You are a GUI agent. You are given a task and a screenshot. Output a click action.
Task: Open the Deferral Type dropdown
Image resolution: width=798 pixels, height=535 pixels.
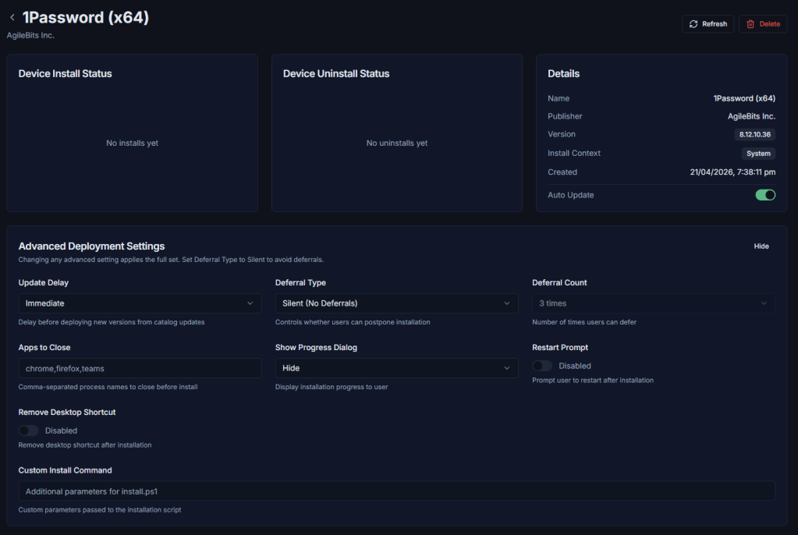click(396, 303)
